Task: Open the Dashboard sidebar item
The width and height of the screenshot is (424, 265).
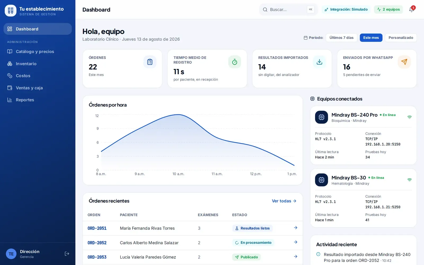Action: pos(38,29)
